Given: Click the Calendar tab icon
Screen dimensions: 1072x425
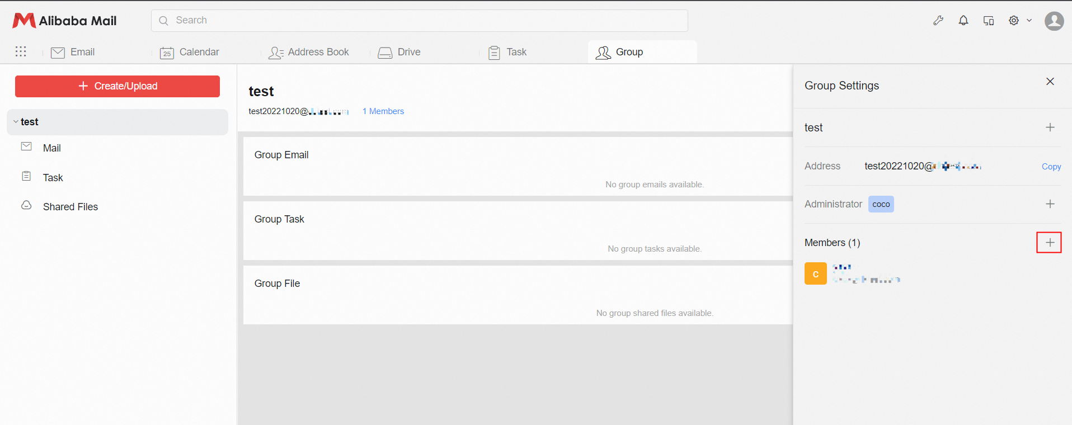Looking at the screenshot, I should 167,53.
